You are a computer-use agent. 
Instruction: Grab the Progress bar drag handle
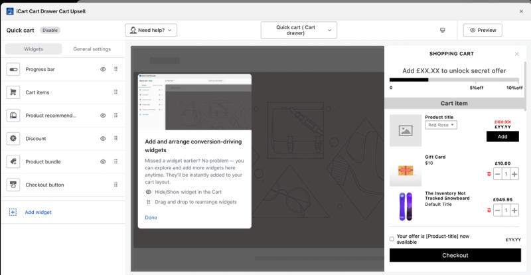point(115,69)
